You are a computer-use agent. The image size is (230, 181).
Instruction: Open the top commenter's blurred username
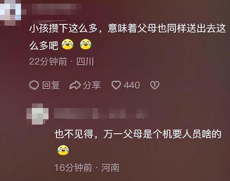click(x=56, y=9)
